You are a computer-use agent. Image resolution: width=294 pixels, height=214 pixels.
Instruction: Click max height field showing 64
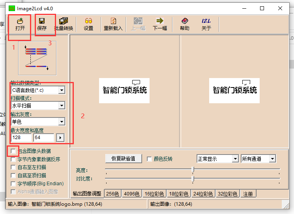pyautogui.click(x=44, y=138)
